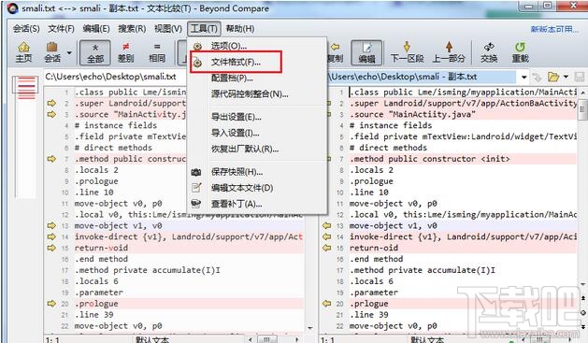Click left pane line '.method private accumulate(I)I'
Screen dimensions: 588x343
[148, 270]
